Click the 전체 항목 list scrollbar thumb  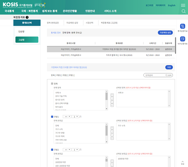coord(106,96)
